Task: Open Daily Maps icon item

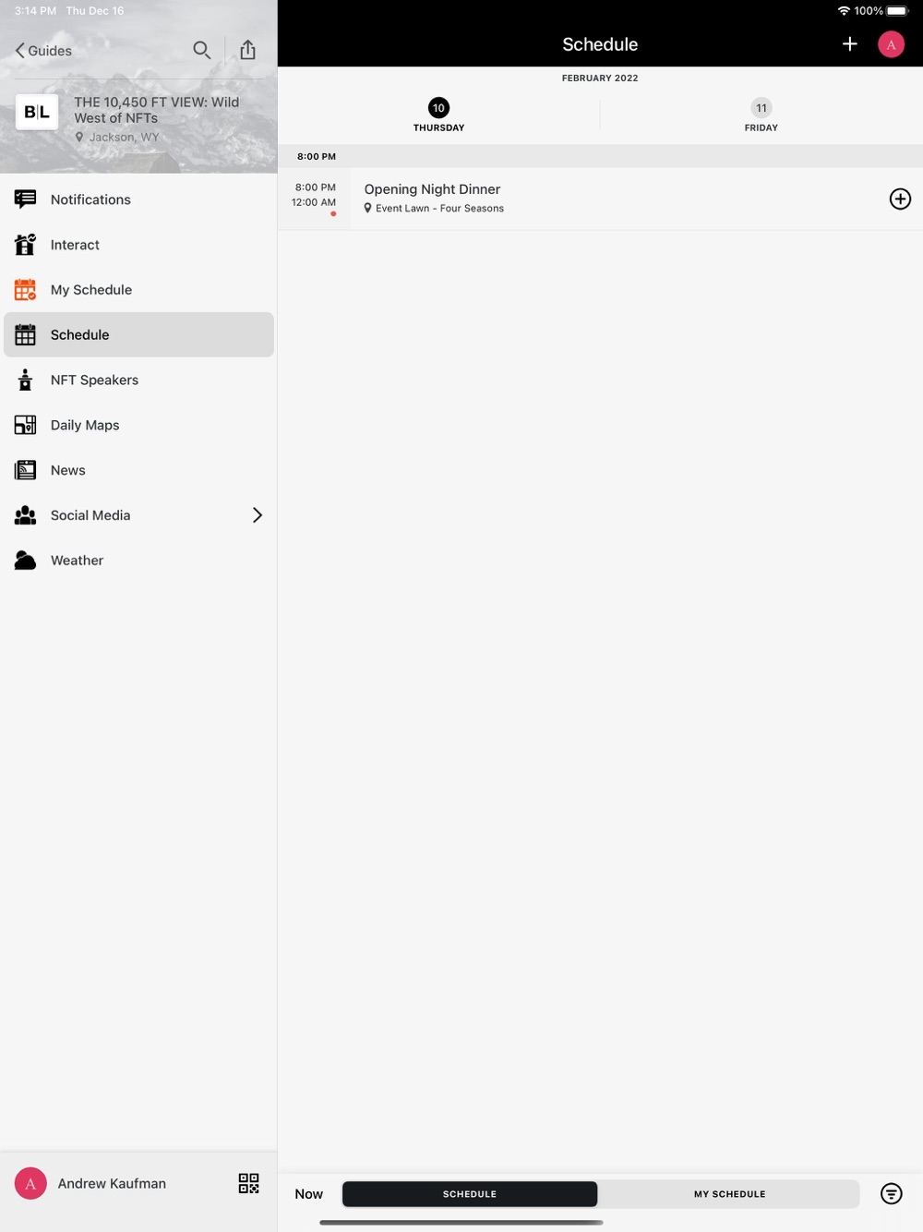Action: [138, 425]
